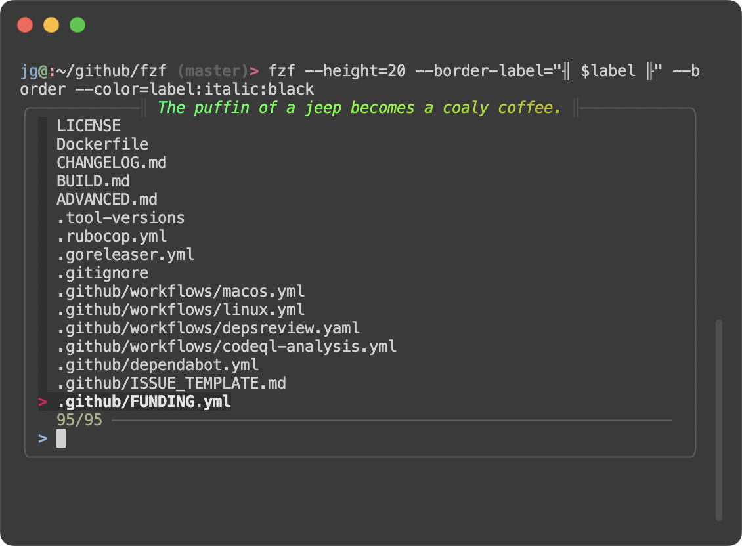Select .github/workflows/macos.yml
The width and height of the screenshot is (742, 546).
click(x=180, y=291)
